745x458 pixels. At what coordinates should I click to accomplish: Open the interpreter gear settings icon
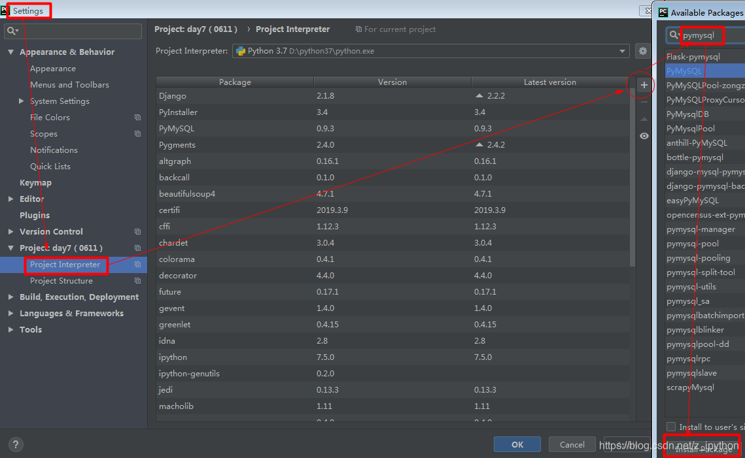[x=643, y=51]
